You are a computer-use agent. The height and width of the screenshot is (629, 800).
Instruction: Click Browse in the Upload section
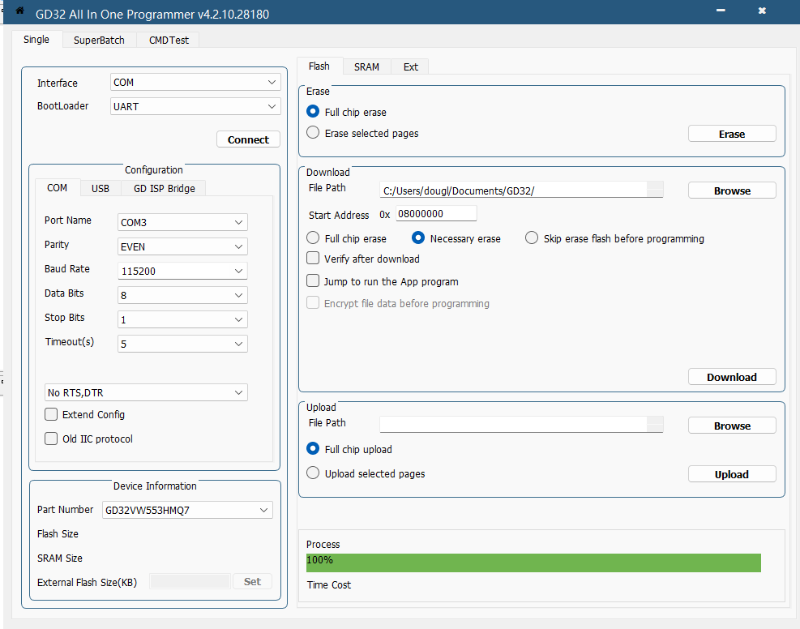tap(731, 426)
